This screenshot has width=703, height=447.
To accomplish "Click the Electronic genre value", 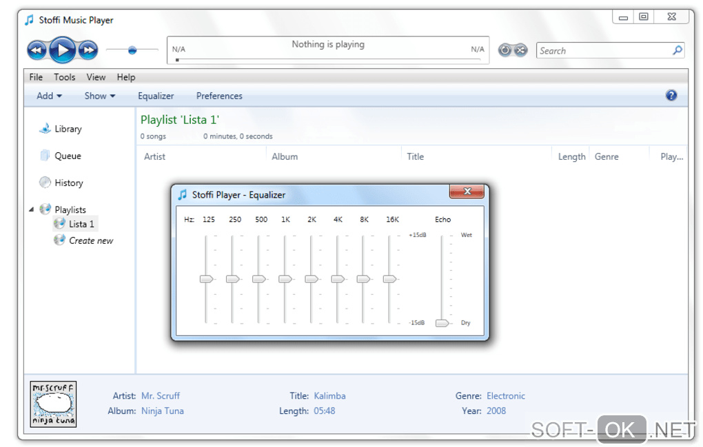I will [x=506, y=396].
